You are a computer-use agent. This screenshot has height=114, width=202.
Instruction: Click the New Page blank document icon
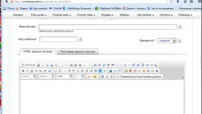(43, 65)
